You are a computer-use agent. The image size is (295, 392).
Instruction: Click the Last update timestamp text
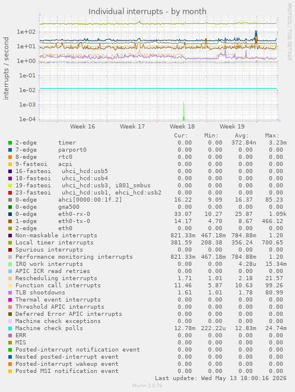coord(221,378)
